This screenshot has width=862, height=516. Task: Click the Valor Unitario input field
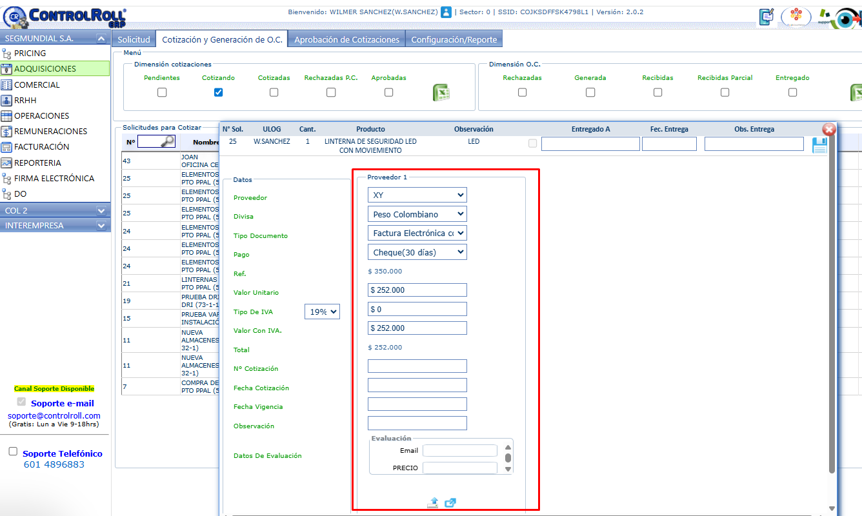(x=417, y=290)
